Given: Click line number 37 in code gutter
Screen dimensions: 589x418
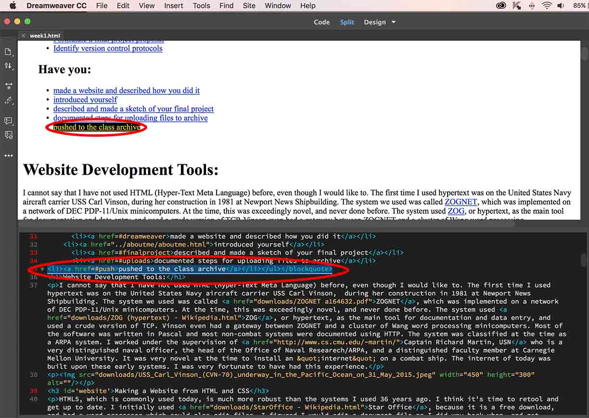Looking at the screenshot, I should (33, 285).
